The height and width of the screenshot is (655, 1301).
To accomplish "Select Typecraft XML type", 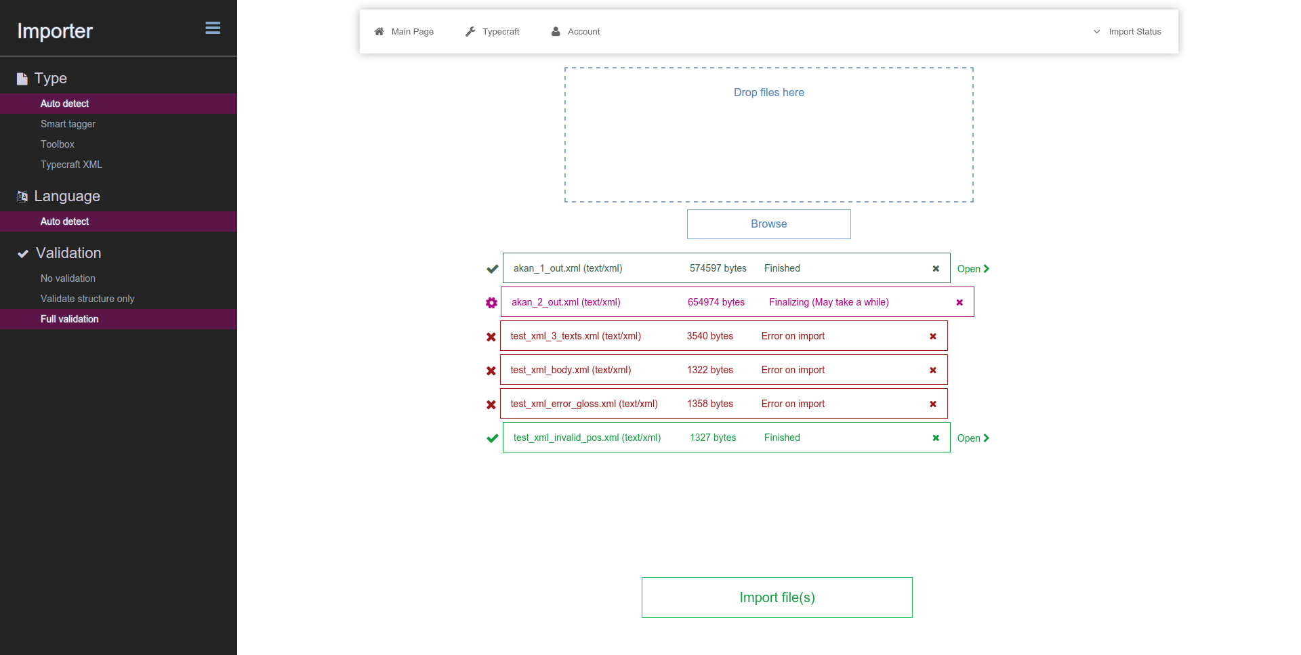I will 119,165.
